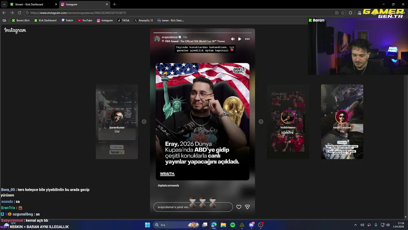Go to previous story with left arrow
This screenshot has height=230, width=408.
tap(144, 121)
